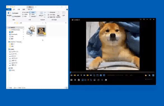Choose Medium icons layout in the ribbon
The width and height of the screenshot is (164, 106).
pyautogui.click(x=25, y=14)
